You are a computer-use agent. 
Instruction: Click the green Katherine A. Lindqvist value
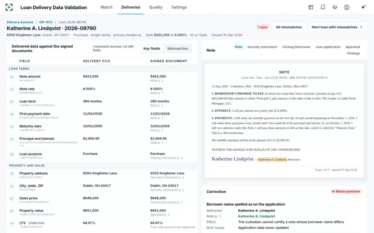tap(257, 216)
